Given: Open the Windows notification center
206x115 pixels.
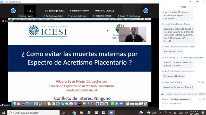Looking at the screenshot, I should click(203, 113).
